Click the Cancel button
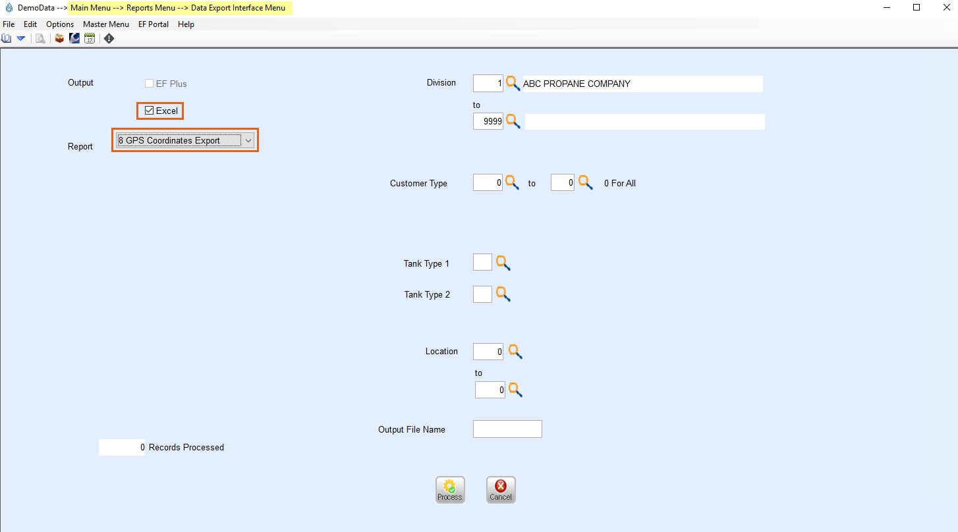Screen dimensions: 958x532 tap(501, 490)
